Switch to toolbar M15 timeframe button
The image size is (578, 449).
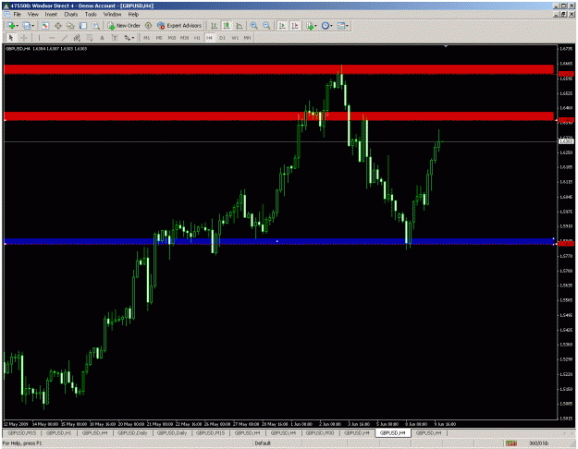coord(172,38)
